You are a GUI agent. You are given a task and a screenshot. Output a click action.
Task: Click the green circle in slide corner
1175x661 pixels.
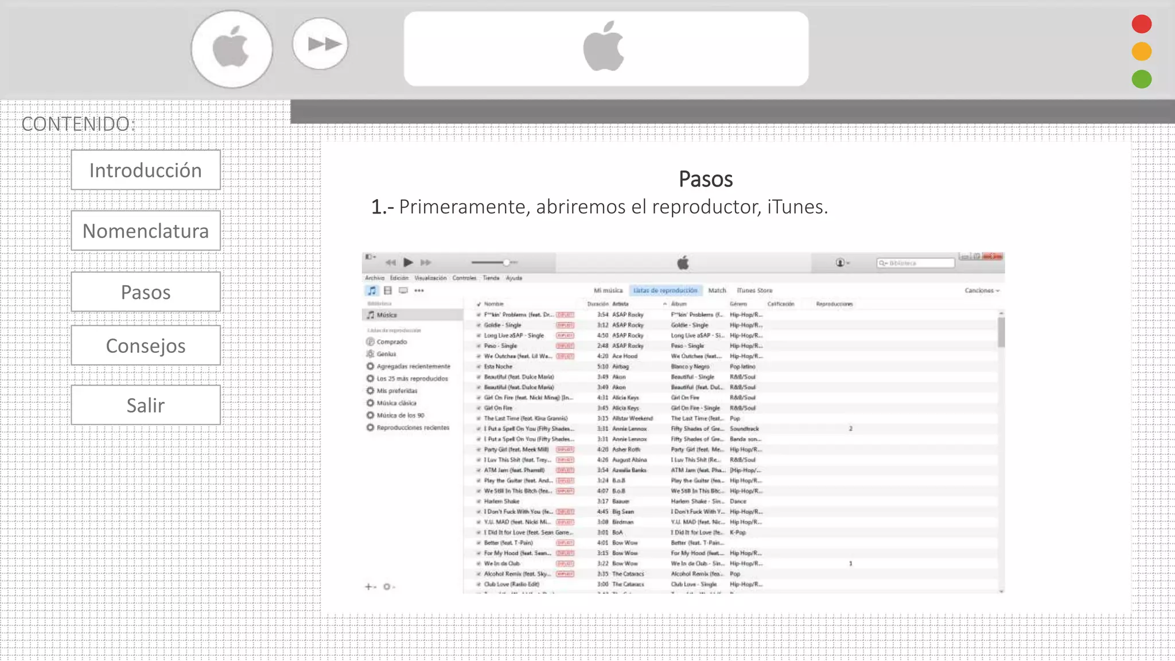pos(1142,79)
